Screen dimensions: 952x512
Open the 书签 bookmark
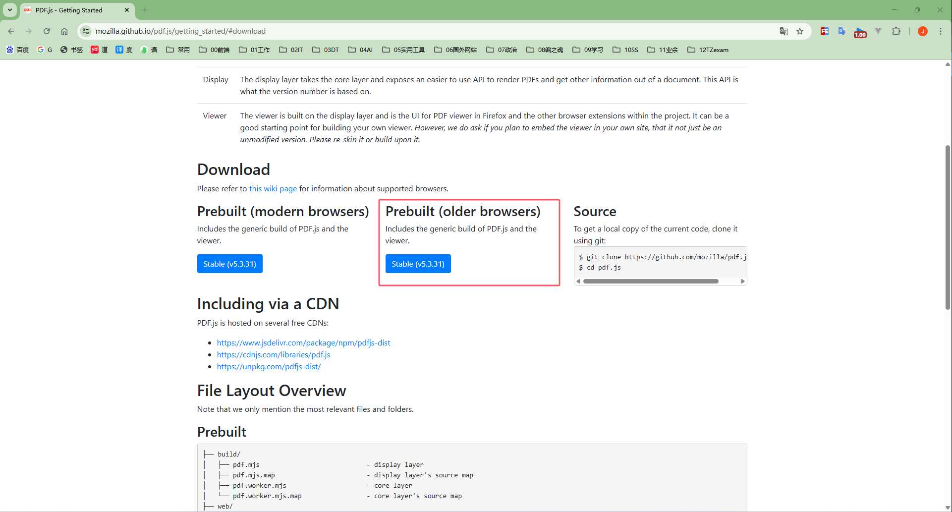coord(71,50)
